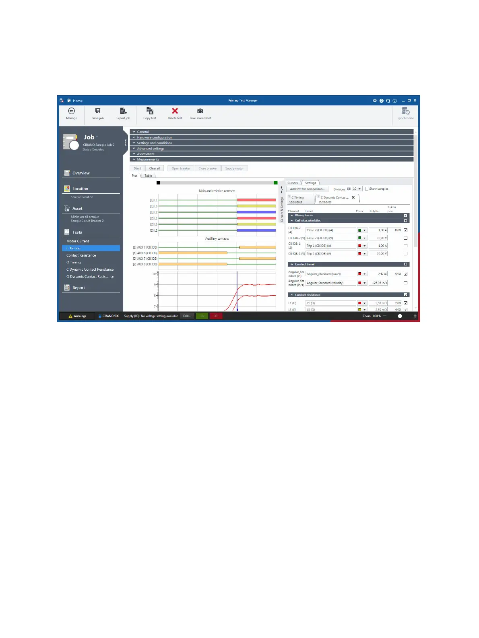Click the Start button

tap(137, 168)
